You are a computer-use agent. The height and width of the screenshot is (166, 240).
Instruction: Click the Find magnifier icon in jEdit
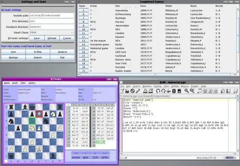[187, 91]
